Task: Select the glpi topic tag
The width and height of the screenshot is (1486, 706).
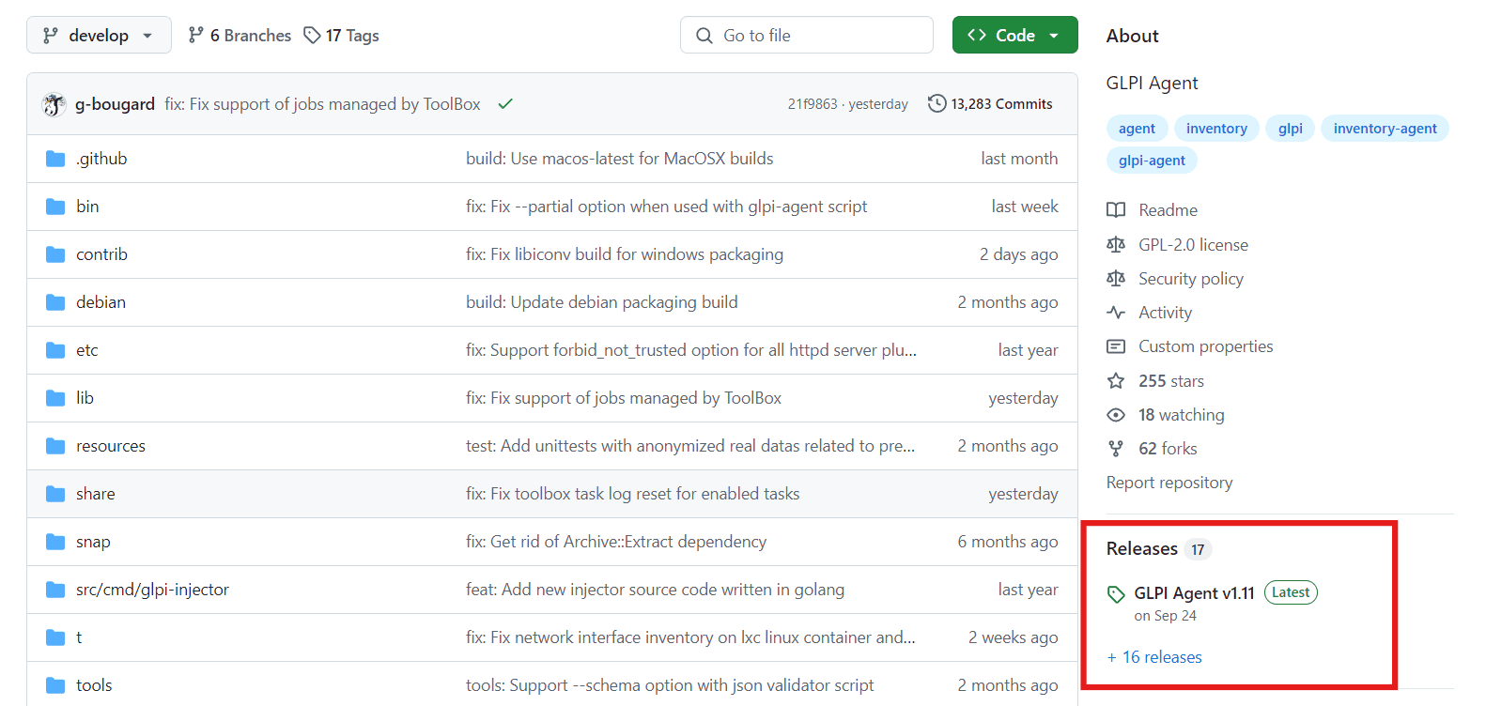Action: click(1291, 129)
